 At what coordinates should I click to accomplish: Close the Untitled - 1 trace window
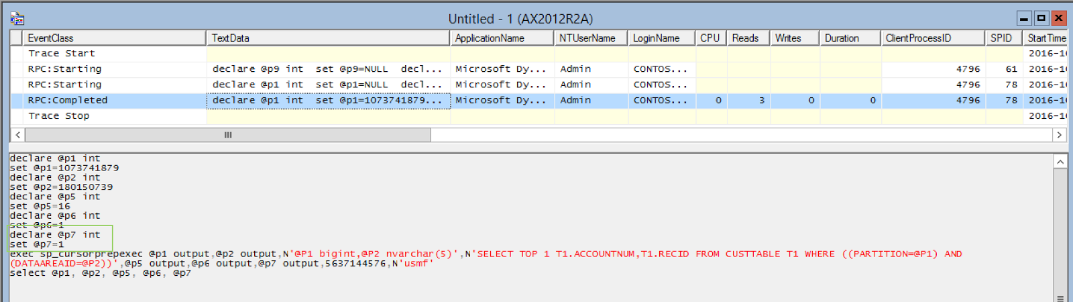pyautogui.click(x=1058, y=18)
